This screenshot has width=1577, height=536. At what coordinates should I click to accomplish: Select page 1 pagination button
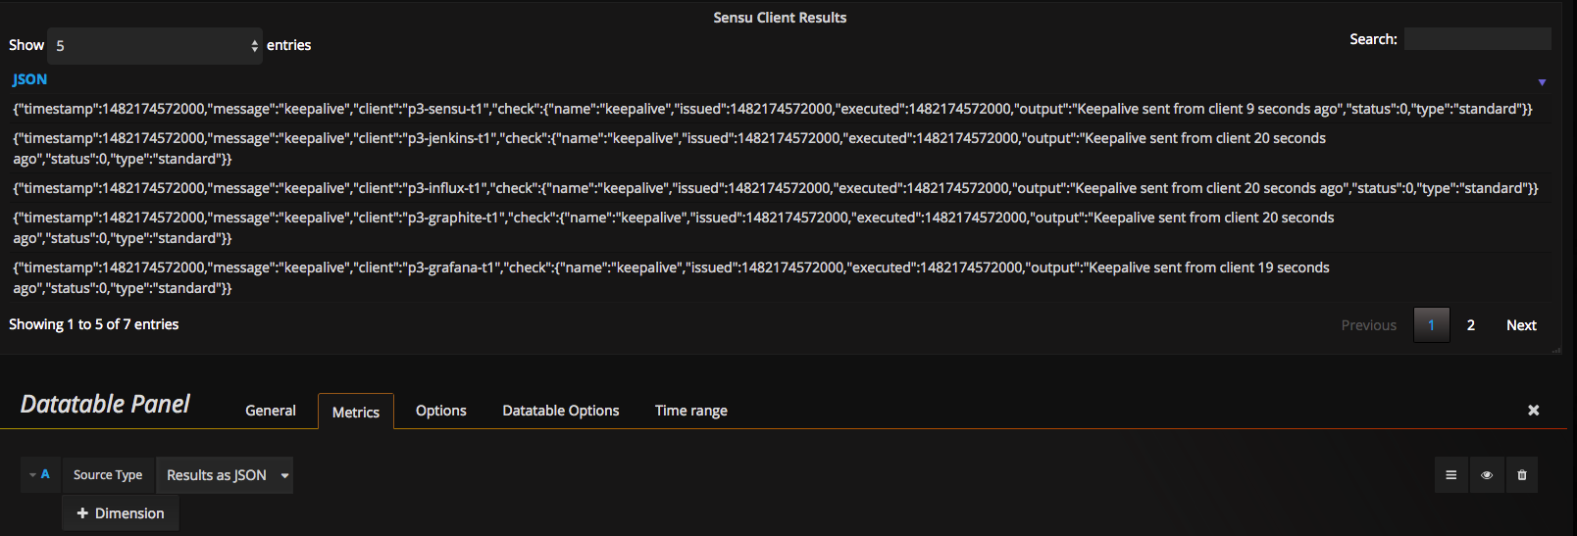[x=1432, y=325]
